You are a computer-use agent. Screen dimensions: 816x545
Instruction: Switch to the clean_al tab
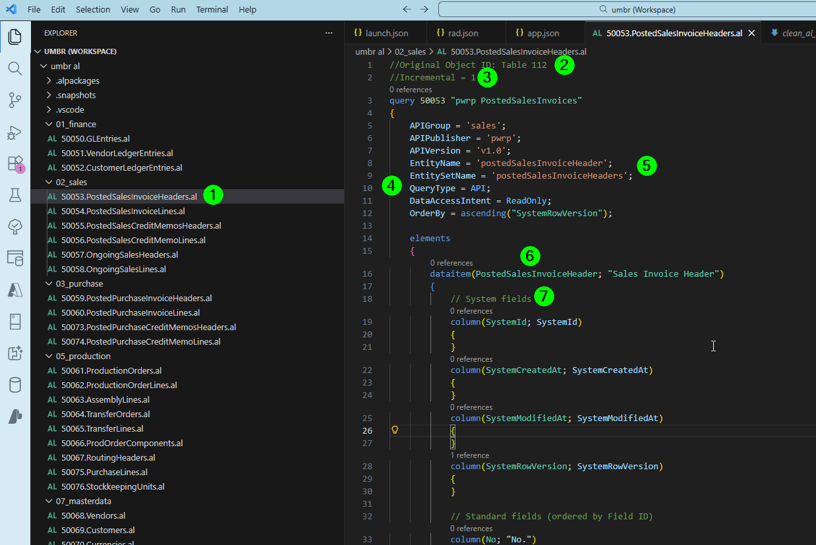[x=788, y=33]
